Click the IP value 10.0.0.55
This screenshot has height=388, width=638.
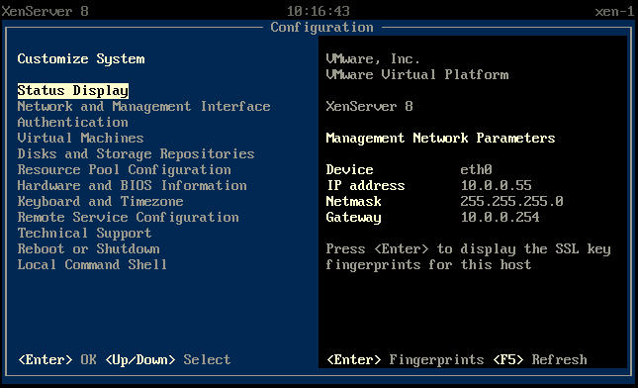(496, 186)
